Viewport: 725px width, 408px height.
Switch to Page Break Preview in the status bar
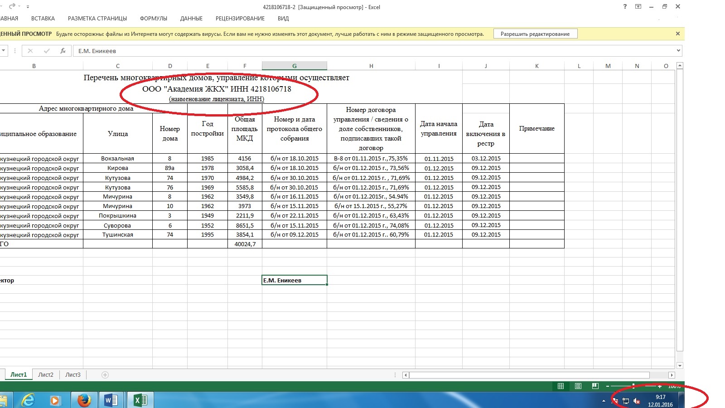tap(595, 386)
